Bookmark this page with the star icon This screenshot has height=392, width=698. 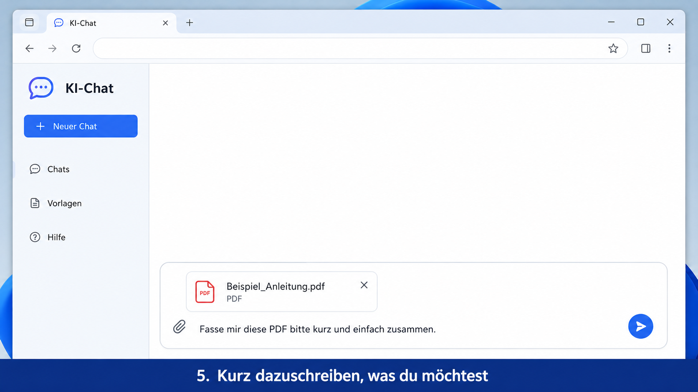tap(613, 48)
